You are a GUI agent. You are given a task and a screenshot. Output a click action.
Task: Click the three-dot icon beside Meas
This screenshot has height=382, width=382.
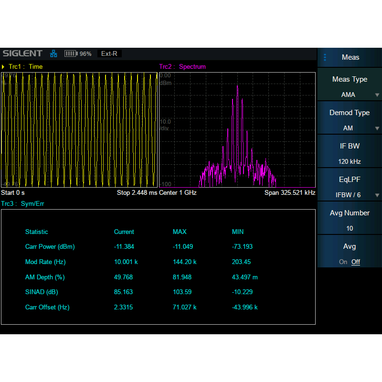pyautogui.click(x=325, y=57)
